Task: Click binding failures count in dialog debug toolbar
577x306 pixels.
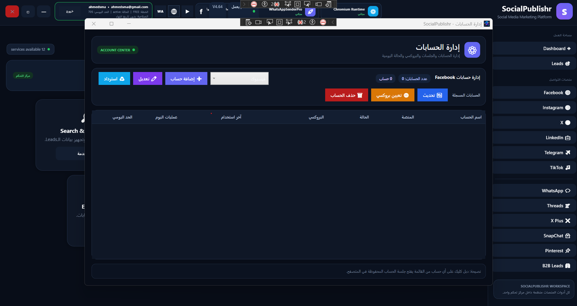Action: tap(301, 22)
